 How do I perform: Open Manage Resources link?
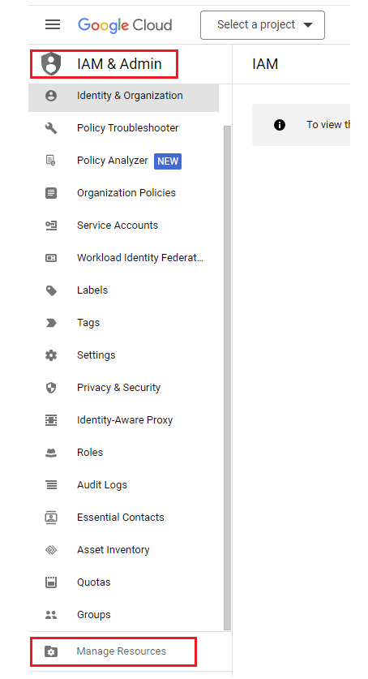[121, 651]
